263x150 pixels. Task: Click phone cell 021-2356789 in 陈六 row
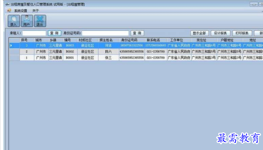click(x=156, y=52)
